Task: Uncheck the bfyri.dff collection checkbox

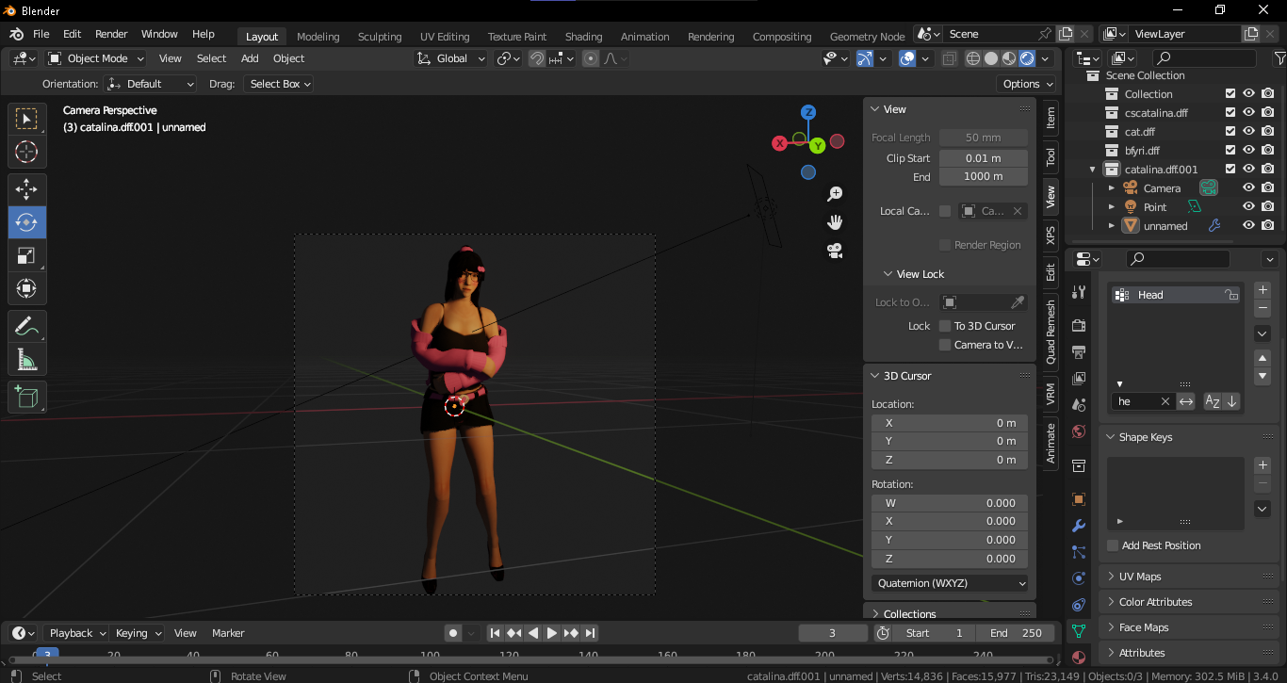Action: 1230,151
